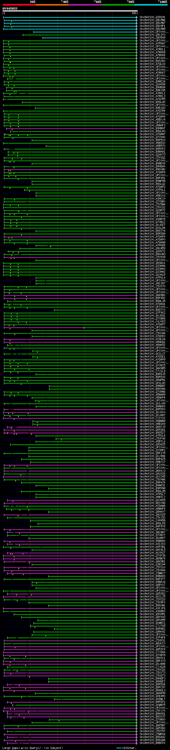Click the query end position 491
The image size is (170, 750).
point(134,13)
